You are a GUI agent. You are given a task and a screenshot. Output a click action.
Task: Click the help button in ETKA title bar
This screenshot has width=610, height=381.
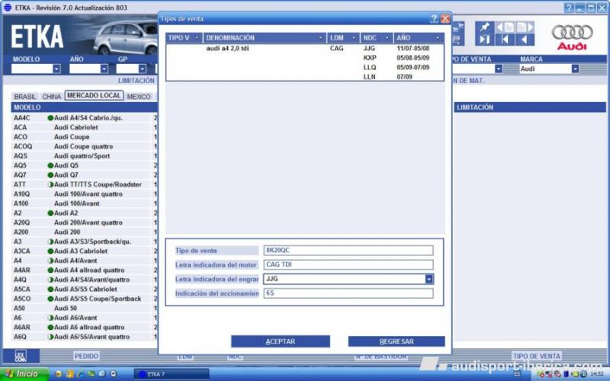(569, 8)
